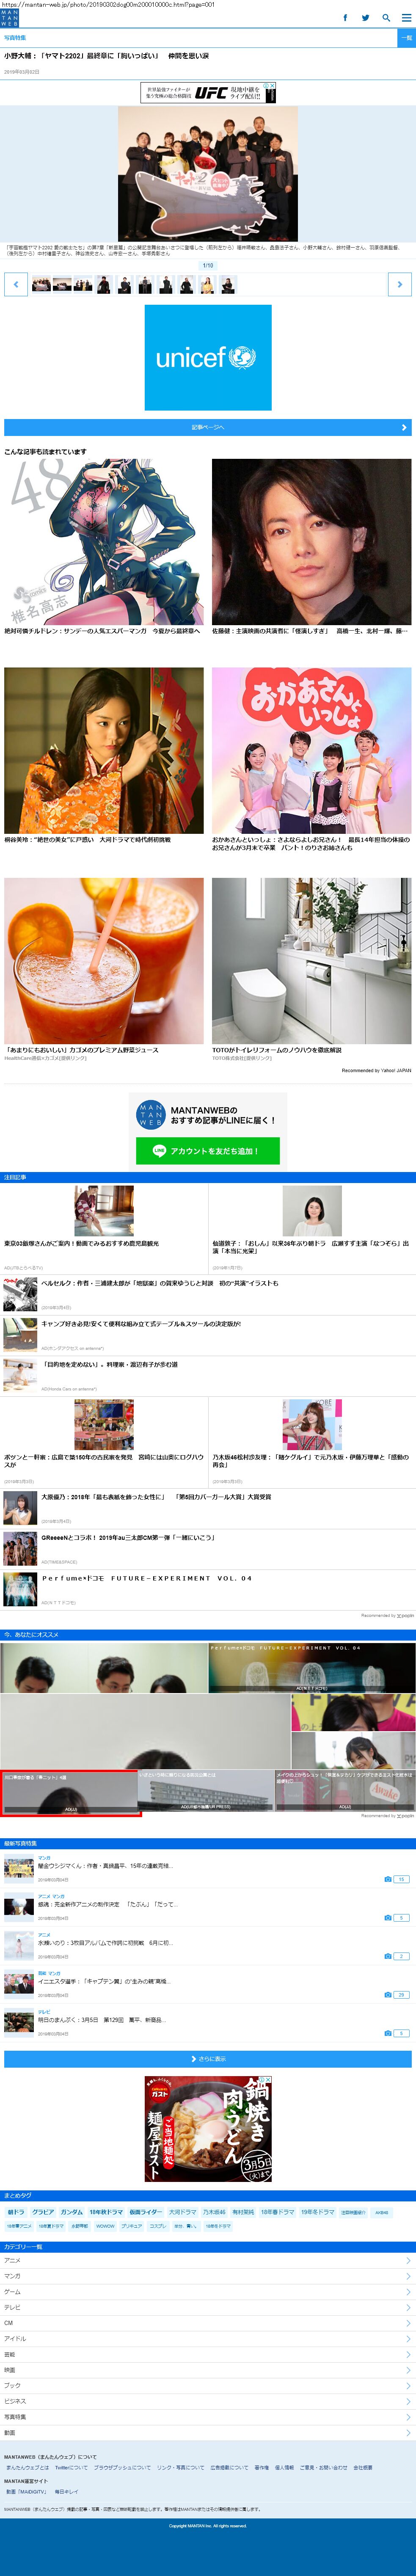This screenshot has width=416, height=2576.
Task: Expand the 写真特集 category row
Action: click(208, 2417)
